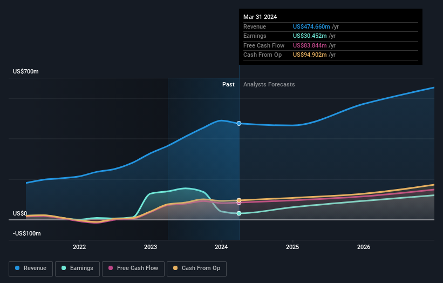443x283 pixels.
Task: Click the Cash From Op row label in tooltip
Action: pos(262,55)
